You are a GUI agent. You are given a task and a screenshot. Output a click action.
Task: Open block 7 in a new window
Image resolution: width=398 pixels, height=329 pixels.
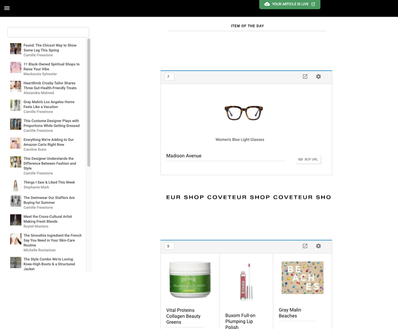click(305, 76)
